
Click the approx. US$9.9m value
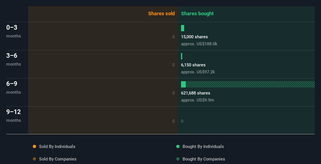click(197, 100)
